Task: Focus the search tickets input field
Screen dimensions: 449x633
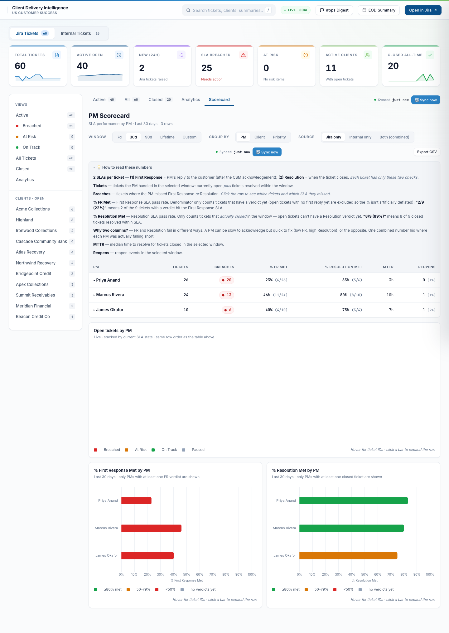Action: pos(229,10)
